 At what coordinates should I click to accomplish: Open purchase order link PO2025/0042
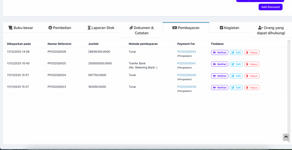point(186,52)
